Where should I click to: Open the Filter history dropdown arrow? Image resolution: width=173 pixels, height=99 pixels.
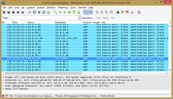point(79,18)
